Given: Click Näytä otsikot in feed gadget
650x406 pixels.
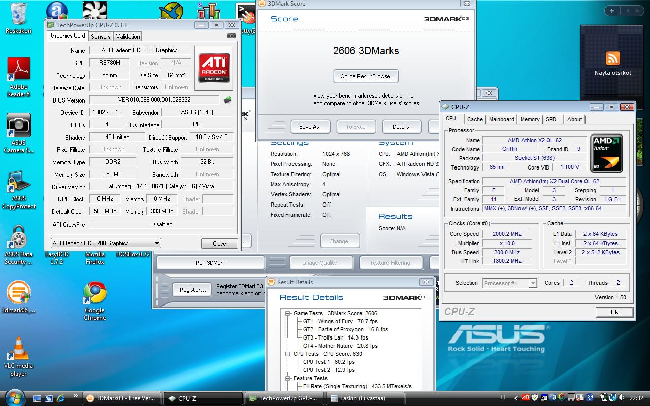Looking at the screenshot, I should tap(613, 73).
